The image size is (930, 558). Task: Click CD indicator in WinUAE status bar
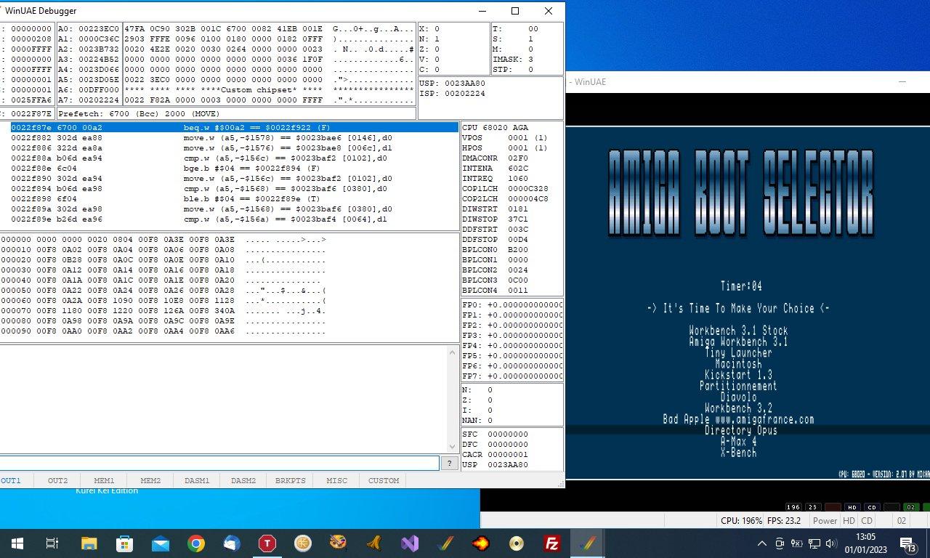[x=867, y=520]
